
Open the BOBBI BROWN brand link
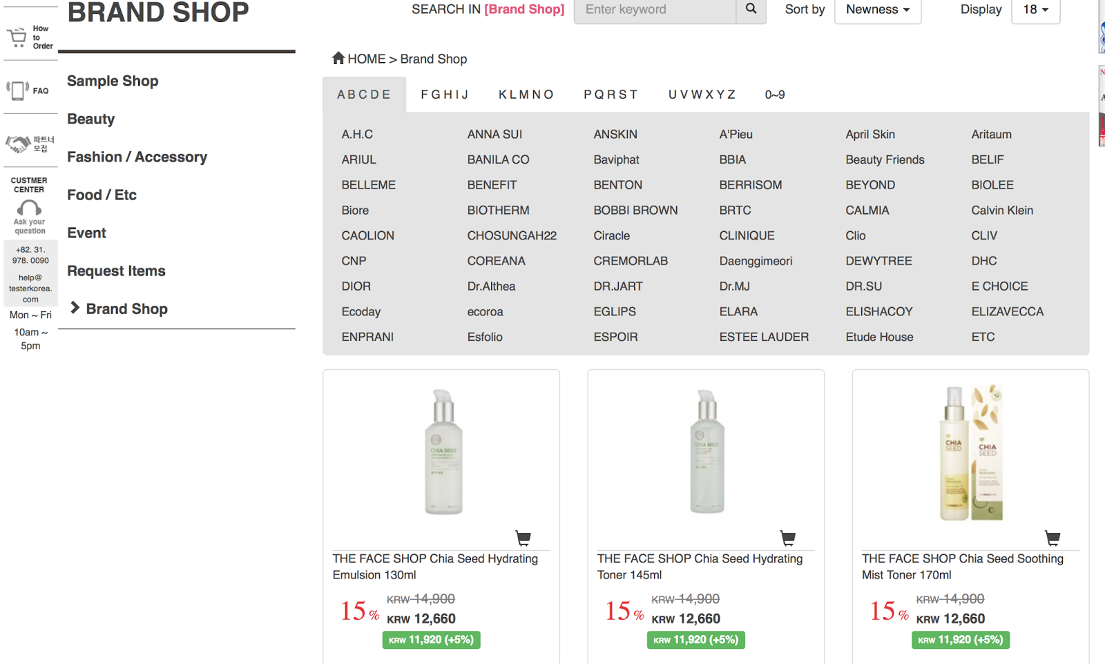[x=635, y=211]
